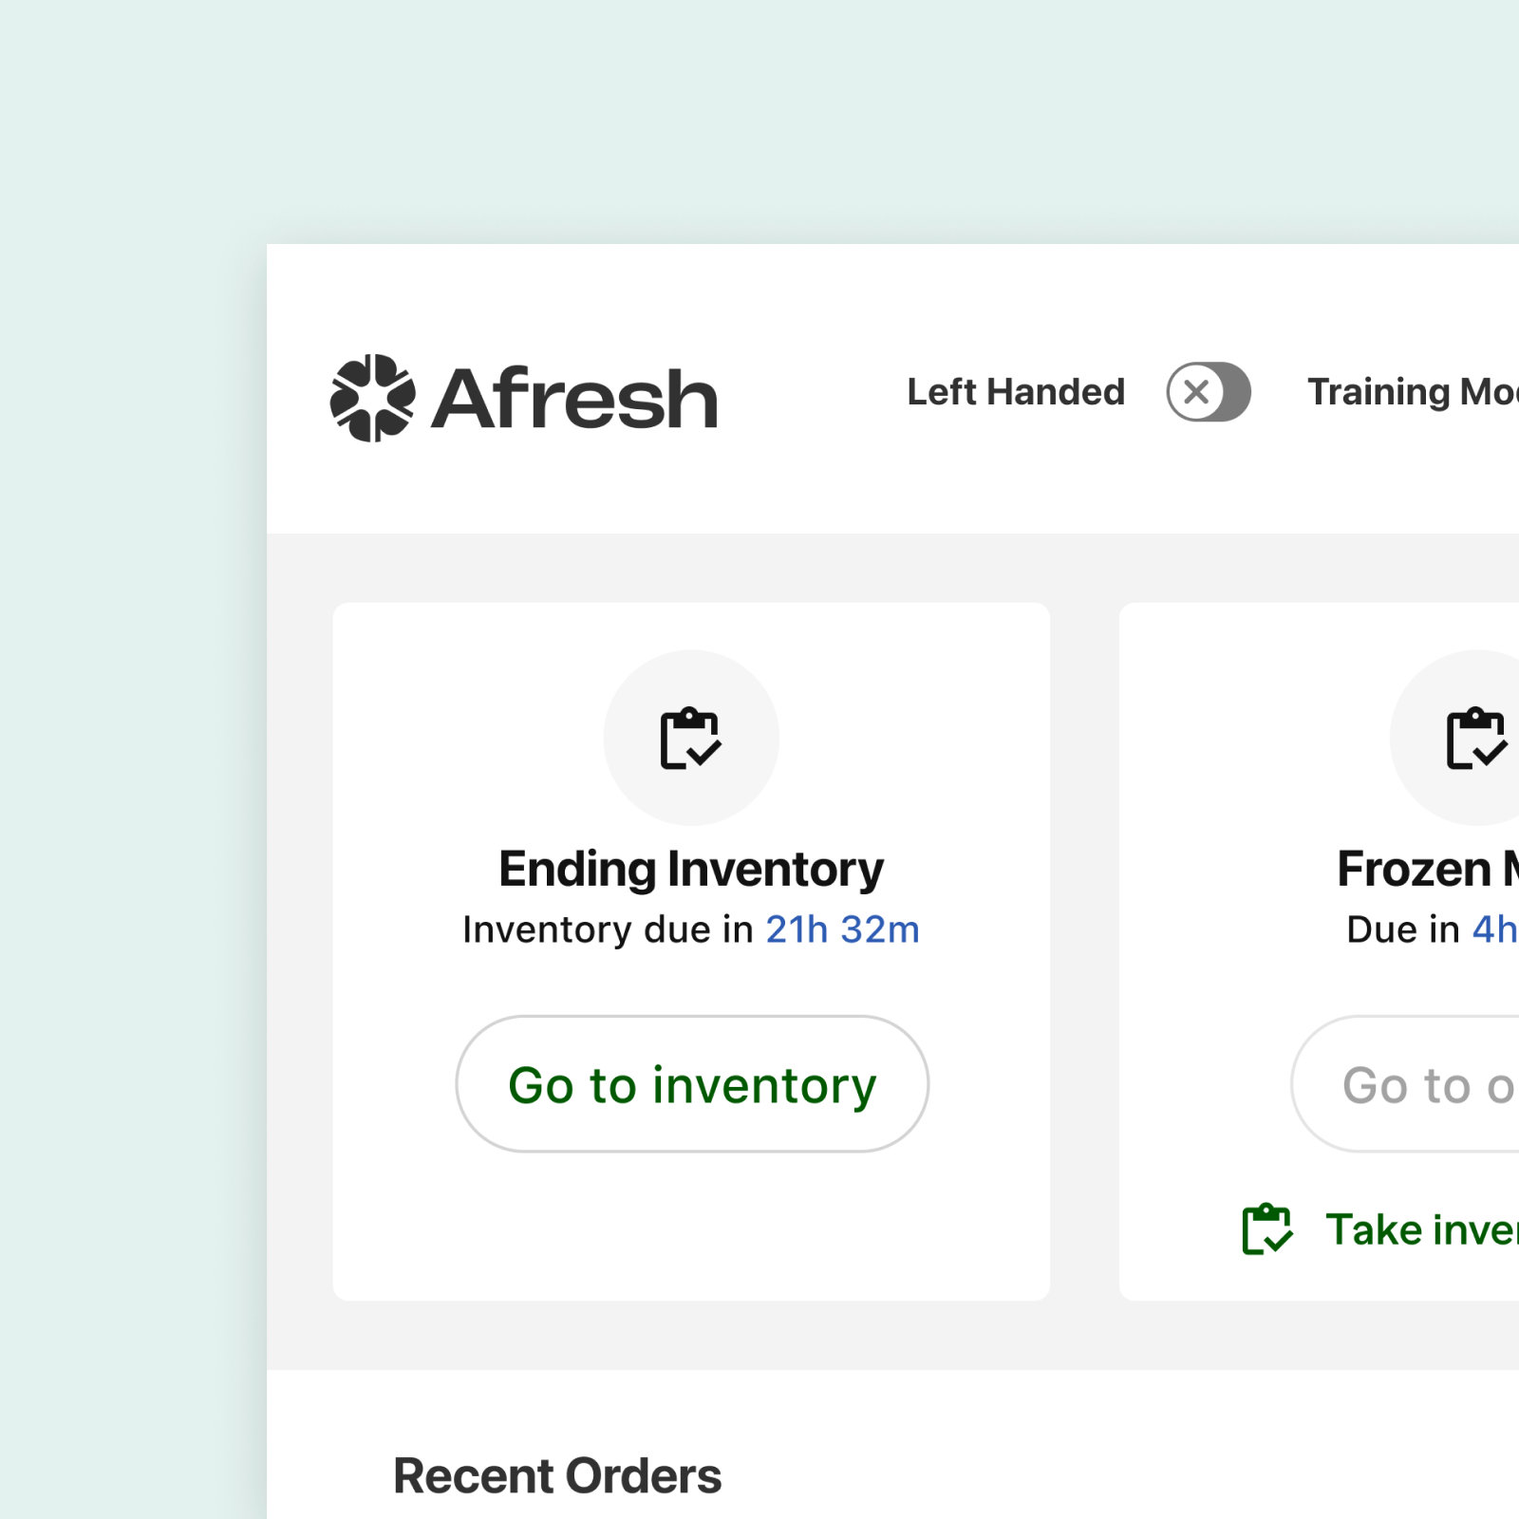Click the clipboard icon on the Frozen card
Viewport: 1519px width, 1519px height.
(x=1475, y=739)
